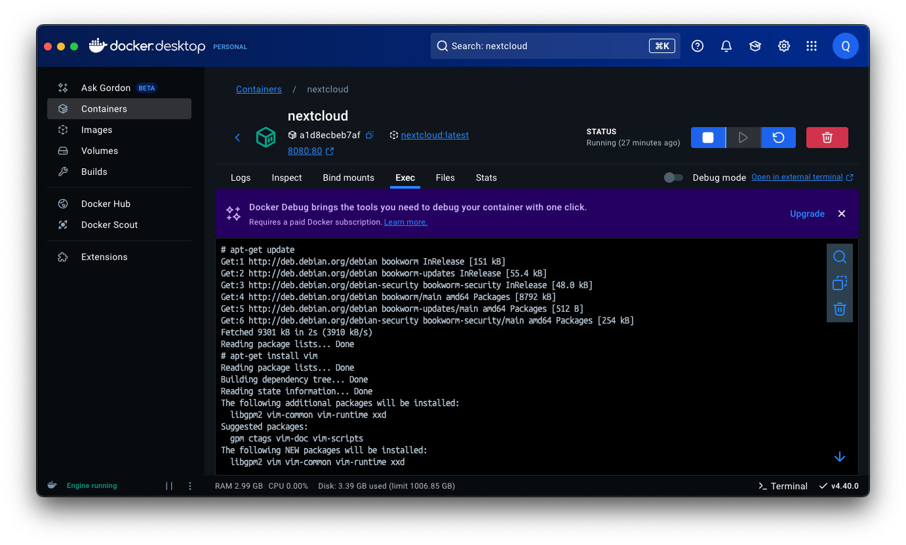Open engine options three-dot menu
This screenshot has width=906, height=545.
pos(190,486)
